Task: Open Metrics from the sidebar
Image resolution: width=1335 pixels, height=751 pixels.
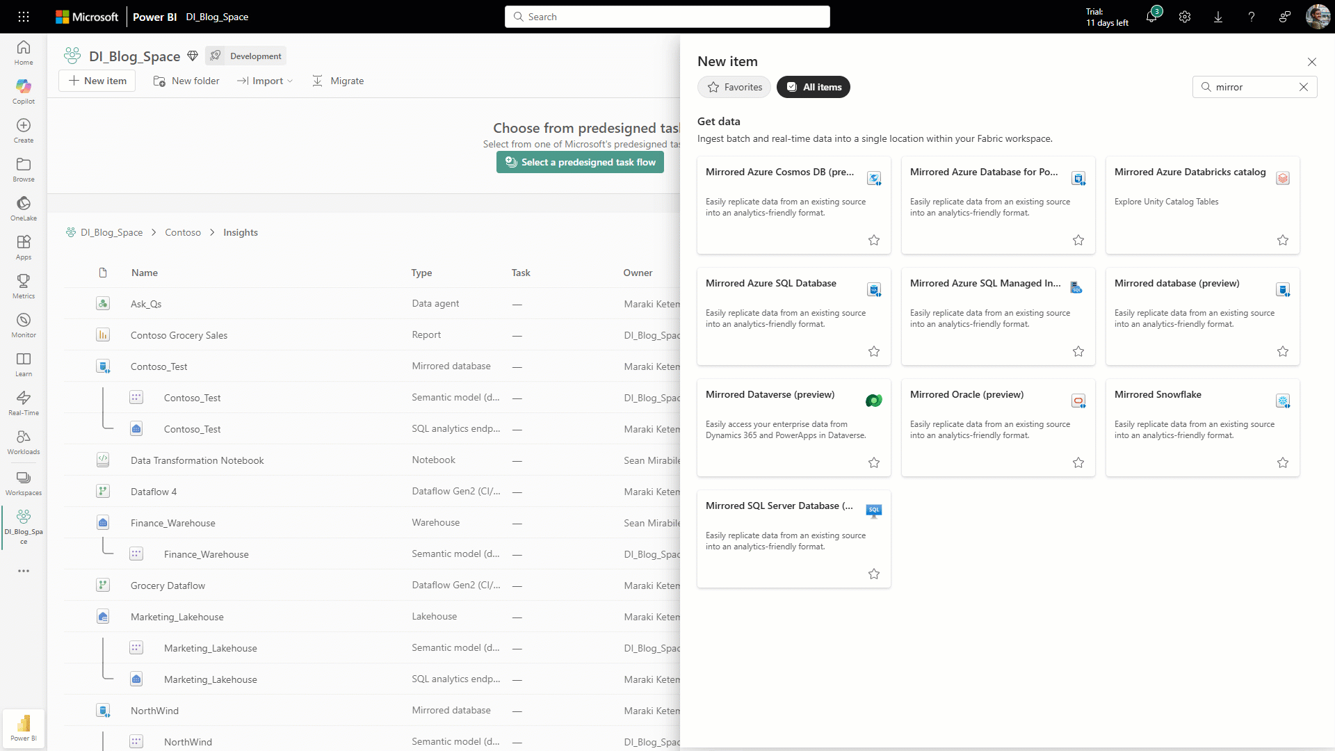Action: (x=24, y=286)
